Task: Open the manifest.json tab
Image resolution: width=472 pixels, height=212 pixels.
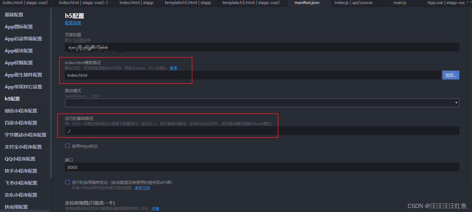Action: point(307,3)
